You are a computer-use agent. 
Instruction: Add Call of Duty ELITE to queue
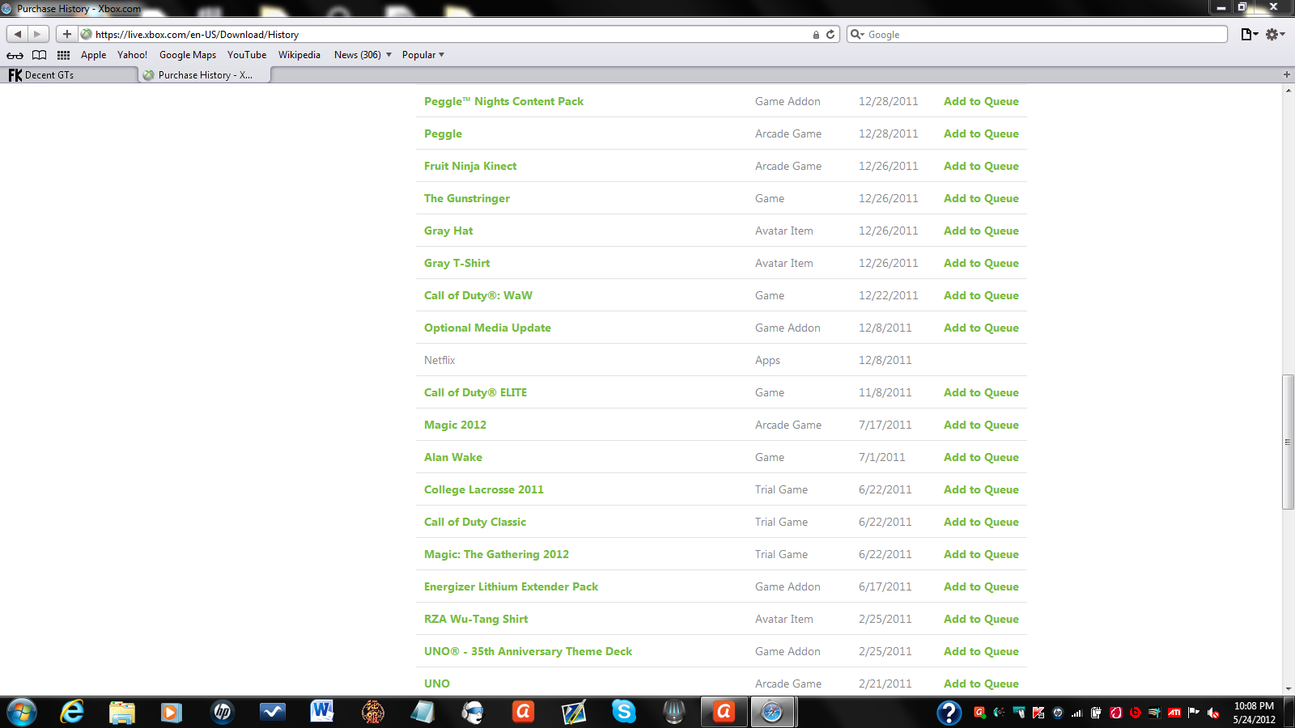pyautogui.click(x=981, y=392)
